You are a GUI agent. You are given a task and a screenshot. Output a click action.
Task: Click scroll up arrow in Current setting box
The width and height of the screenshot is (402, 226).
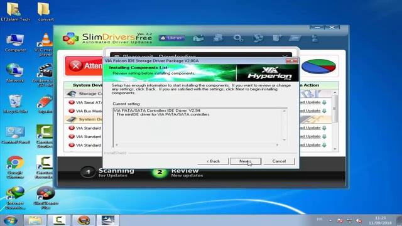coord(284,111)
